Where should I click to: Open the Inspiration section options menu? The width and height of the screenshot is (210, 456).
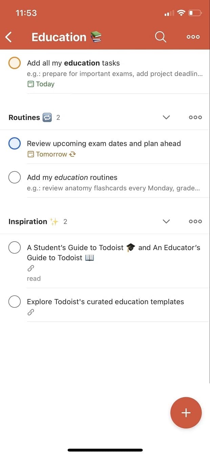pos(195,221)
